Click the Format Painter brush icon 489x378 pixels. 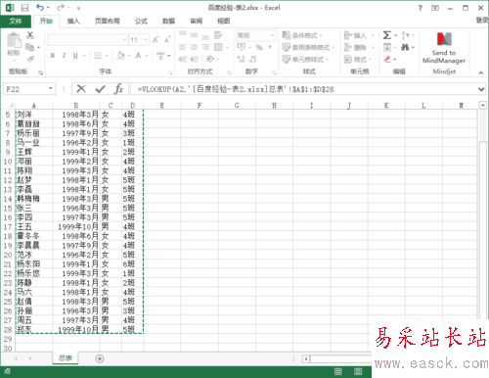(x=30, y=59)
